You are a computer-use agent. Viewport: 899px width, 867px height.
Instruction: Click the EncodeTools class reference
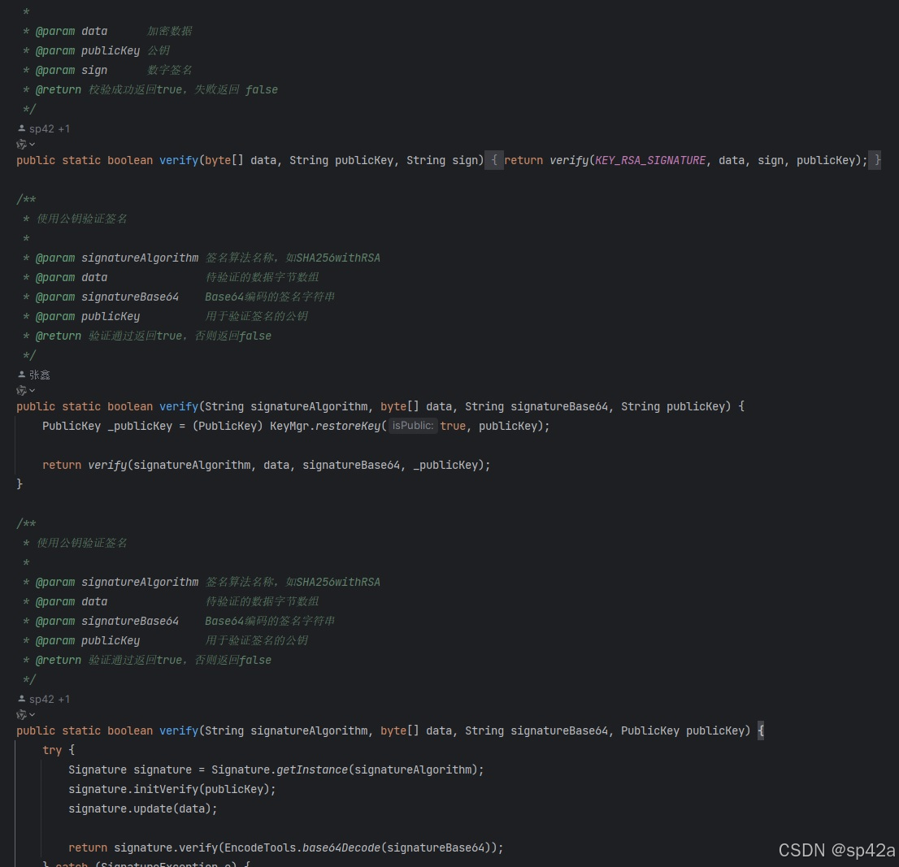point(260,848)
